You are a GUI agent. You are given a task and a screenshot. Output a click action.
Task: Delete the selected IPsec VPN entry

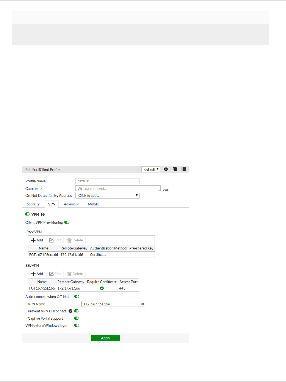[75, 240]
